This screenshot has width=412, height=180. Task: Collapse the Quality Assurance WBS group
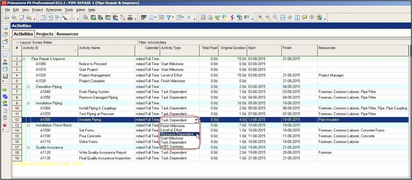(x=28, y=147)
